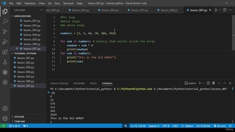Click the zoom magnifier status bar icon
This screenshot has width=235, height=132.
coord(126,126)
